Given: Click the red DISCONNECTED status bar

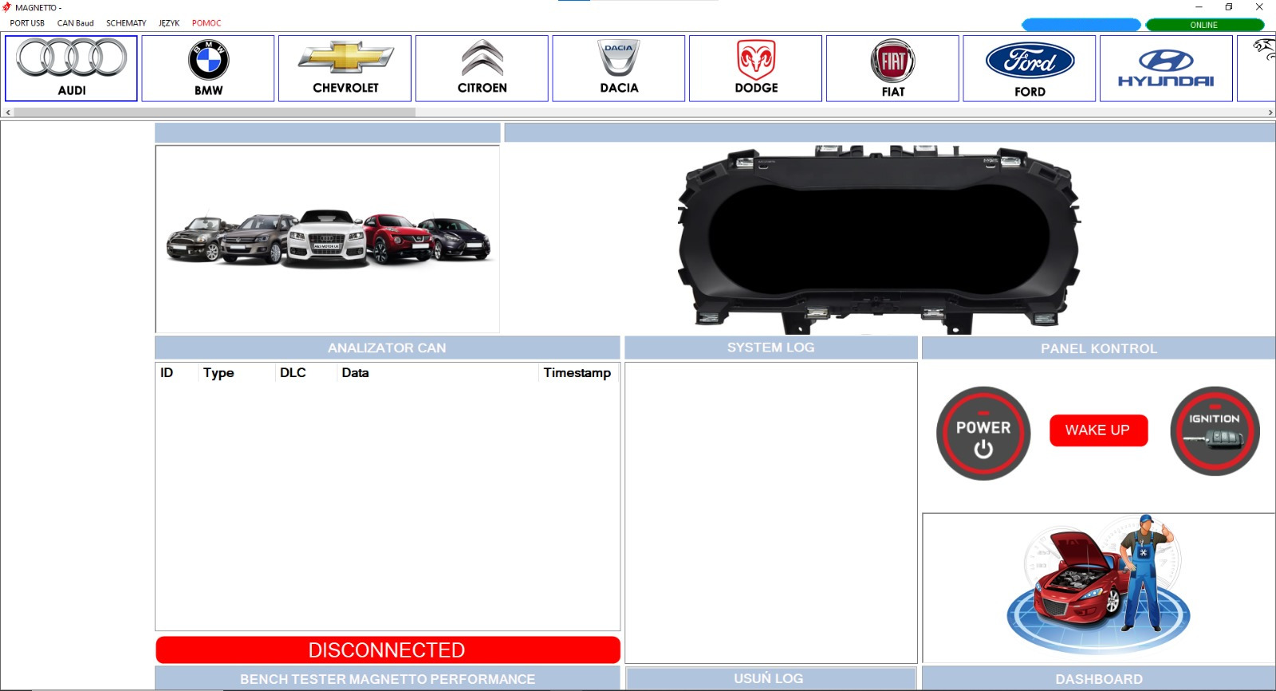Looking at the screenshot, I should tap(388, 650).
